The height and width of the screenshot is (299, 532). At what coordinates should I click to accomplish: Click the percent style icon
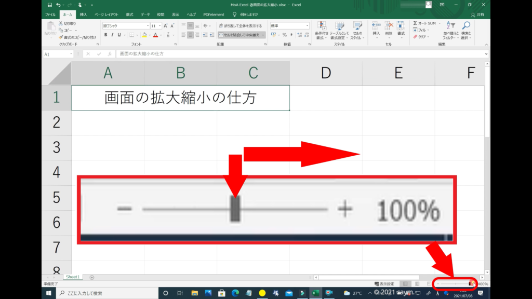[284, 35]
